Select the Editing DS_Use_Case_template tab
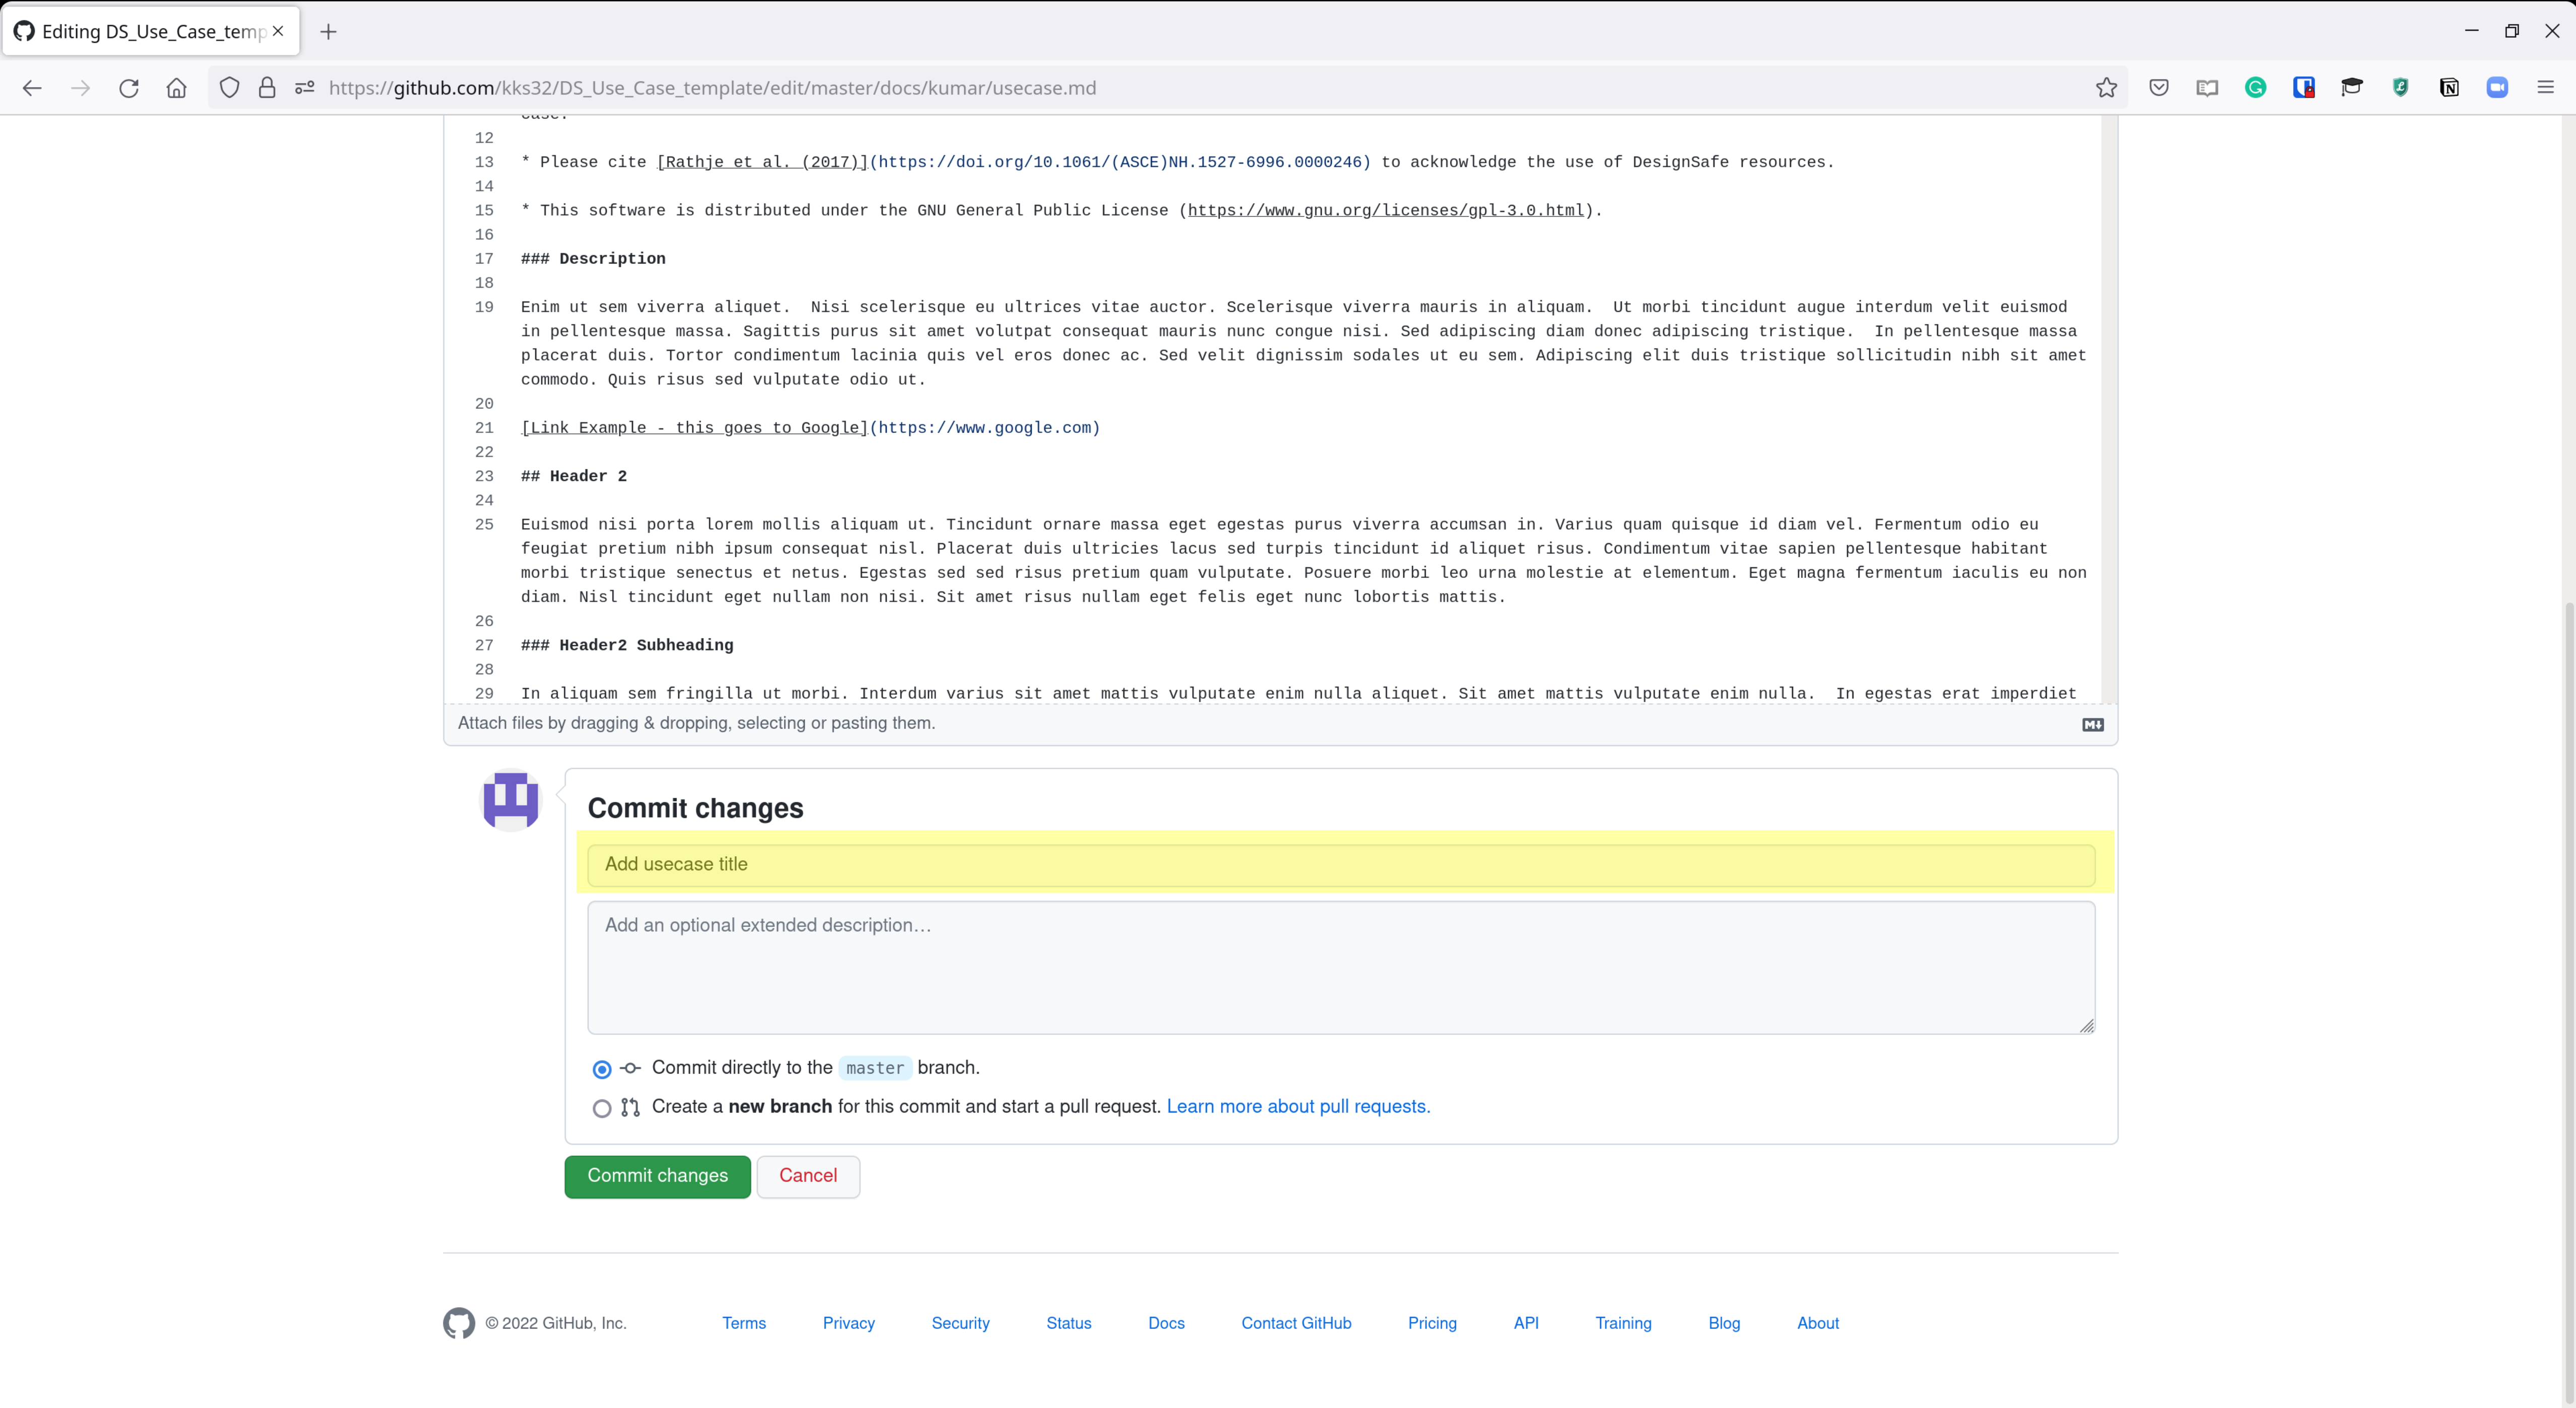The width and height of the screenshot is (2576, 1408). point(150,32)
